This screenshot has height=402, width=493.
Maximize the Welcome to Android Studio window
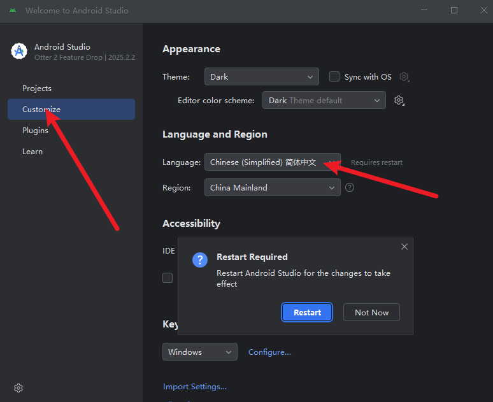point(454,10)
